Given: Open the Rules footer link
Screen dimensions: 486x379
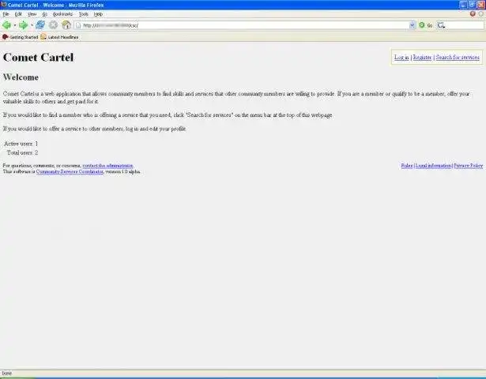Looking at the screenshot, I should click(x=407, y=166).
